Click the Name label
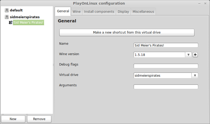Screen dimensions: 210x124 coord(64,43)
